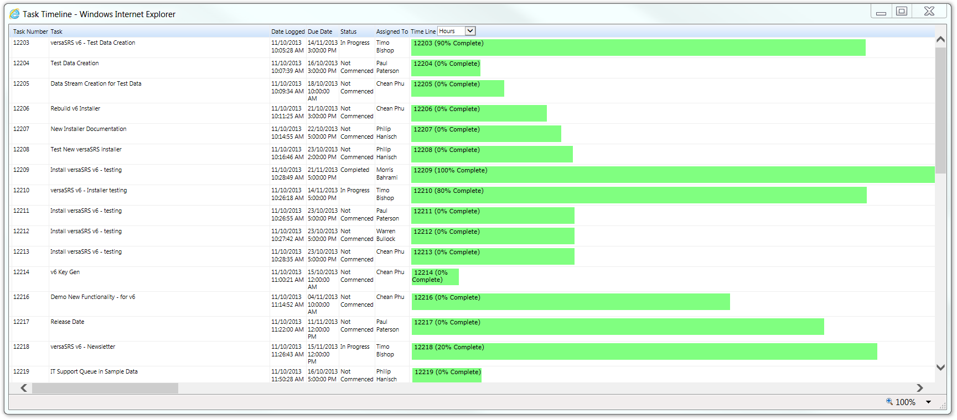Click 'Morris Bahrami' assignee cell
Screen dimensions: 957x420
386,174
